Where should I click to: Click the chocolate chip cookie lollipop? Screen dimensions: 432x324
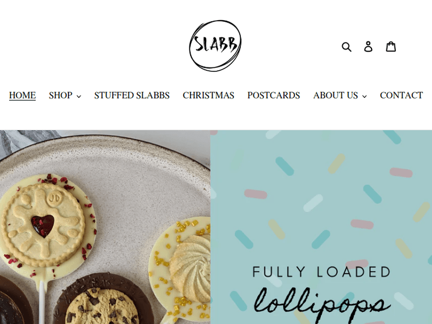pos(102,302)
